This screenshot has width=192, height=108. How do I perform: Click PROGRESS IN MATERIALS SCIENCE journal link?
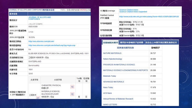coord(119,65)
